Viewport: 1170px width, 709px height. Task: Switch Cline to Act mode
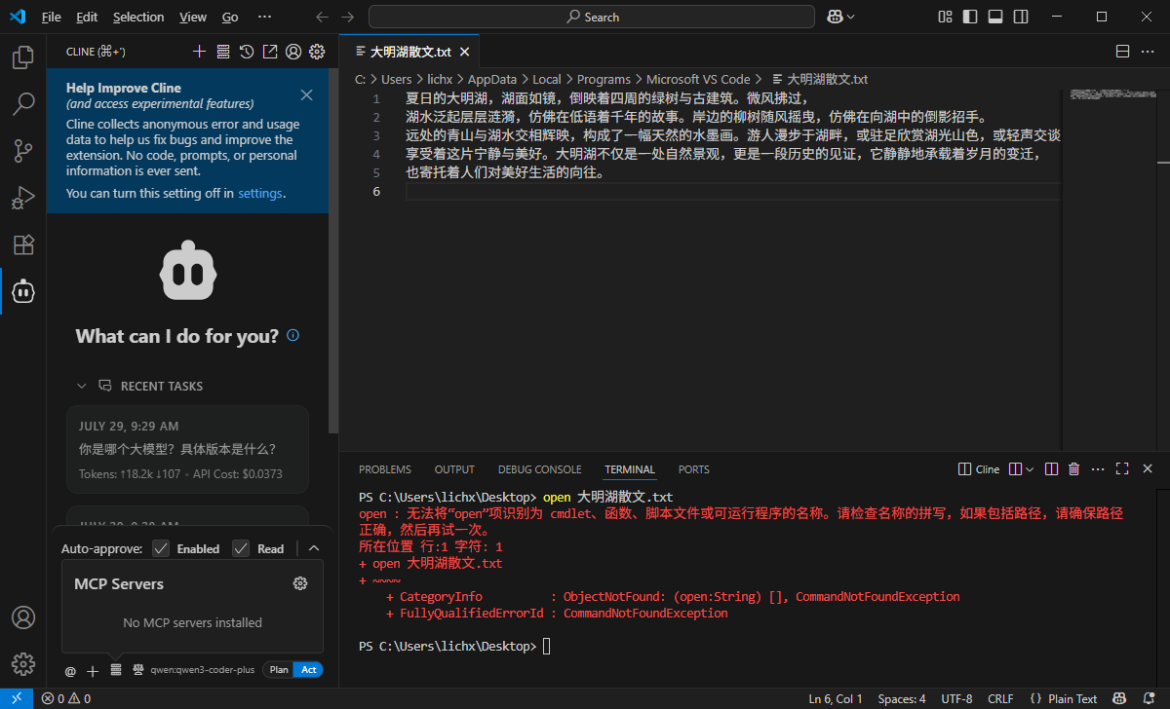(308, 670)
